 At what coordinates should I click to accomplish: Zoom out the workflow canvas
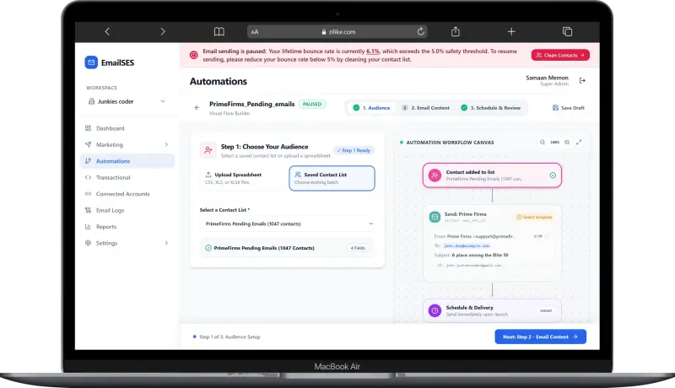(x=543, y=143)
